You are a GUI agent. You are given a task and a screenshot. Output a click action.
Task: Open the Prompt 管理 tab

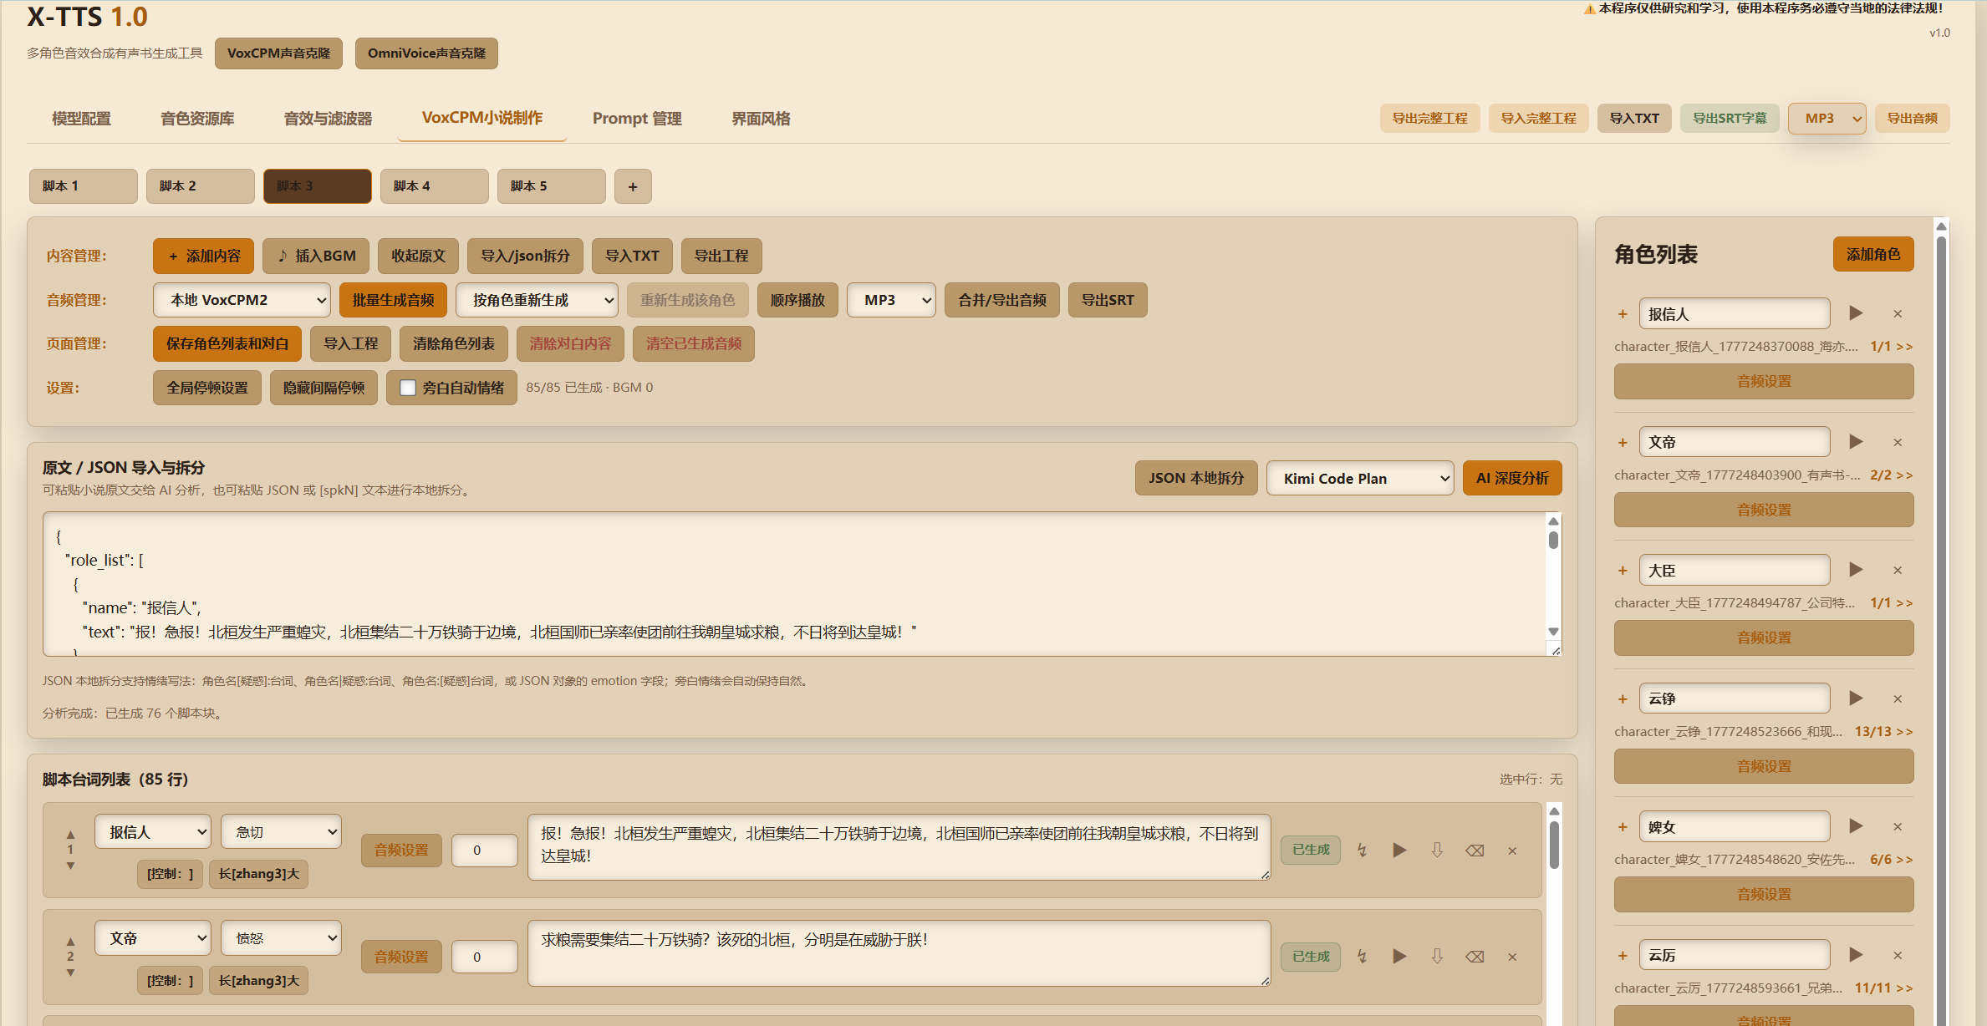pyautogui.click(x=636, y=118)
